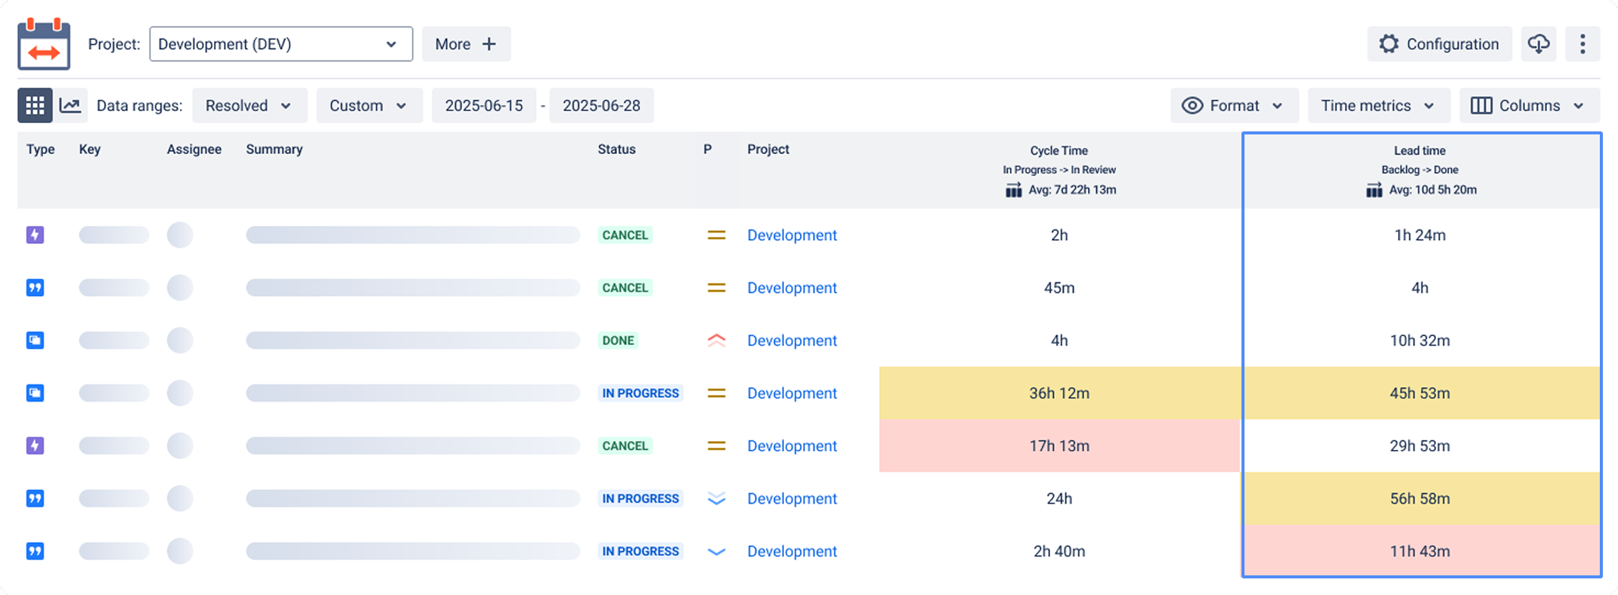Click the Lead time average chart icon
The height and width of the screenshot is (595, 1618).
coord(1374,190)
